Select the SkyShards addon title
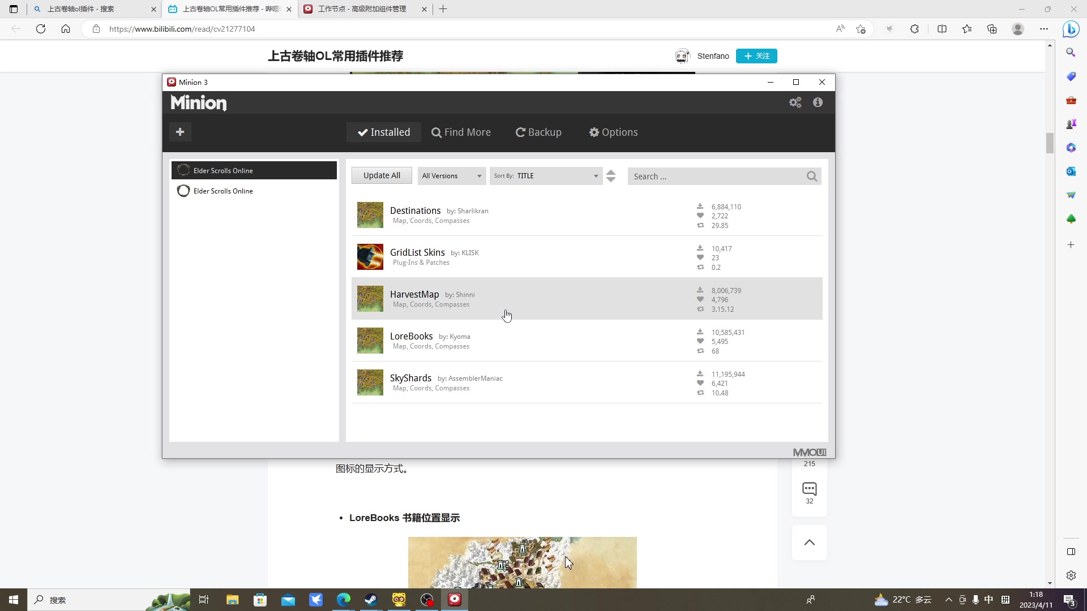The image size is (1087, 611). point(410,378)
